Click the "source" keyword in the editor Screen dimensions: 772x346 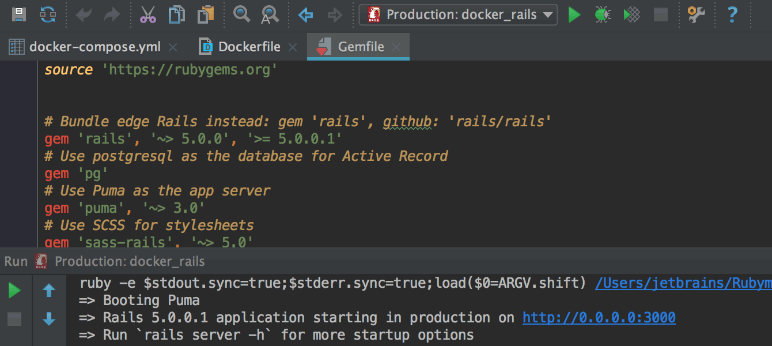point(69,70)
